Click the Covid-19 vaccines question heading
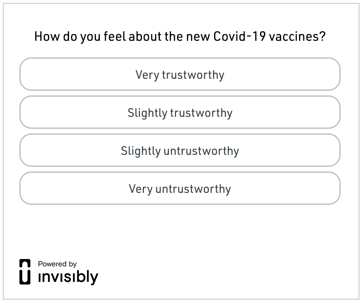The height and width of the screenshot is (303, 362). 180,36
